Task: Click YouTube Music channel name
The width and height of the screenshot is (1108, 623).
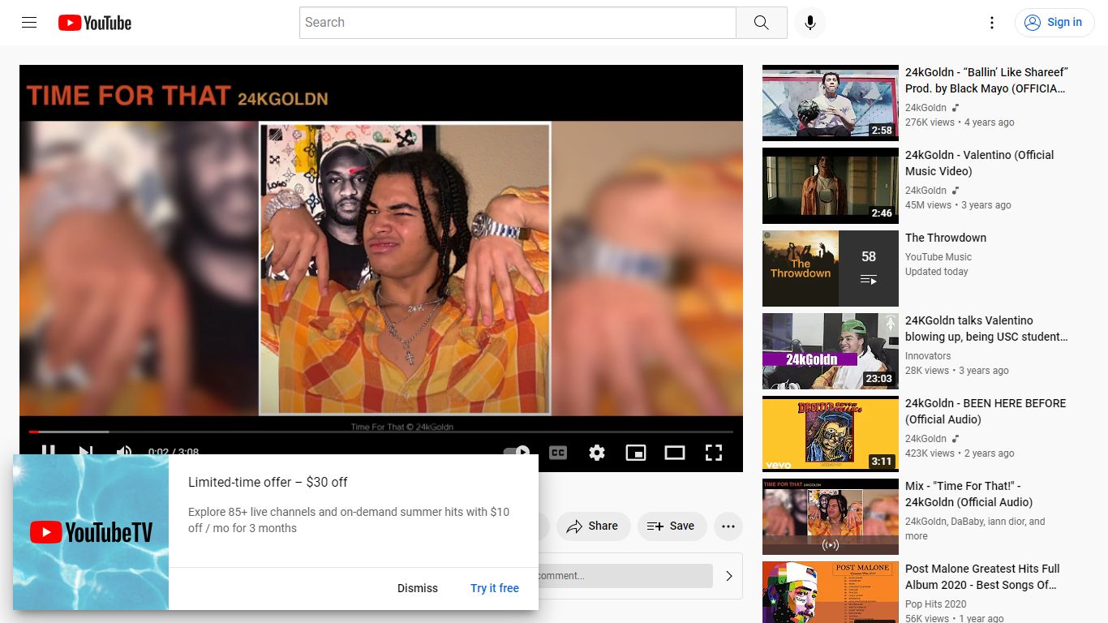Action: (938, 257)
